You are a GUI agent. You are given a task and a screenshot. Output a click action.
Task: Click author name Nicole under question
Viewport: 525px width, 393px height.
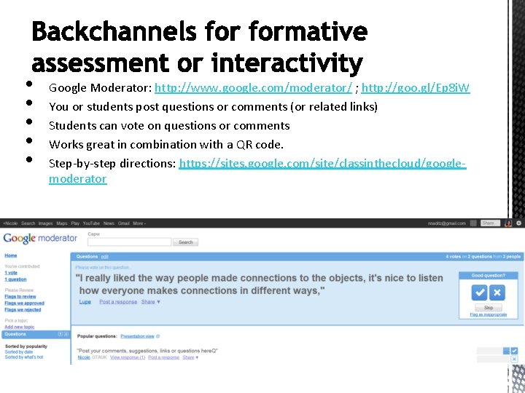[x=84, y=357]
